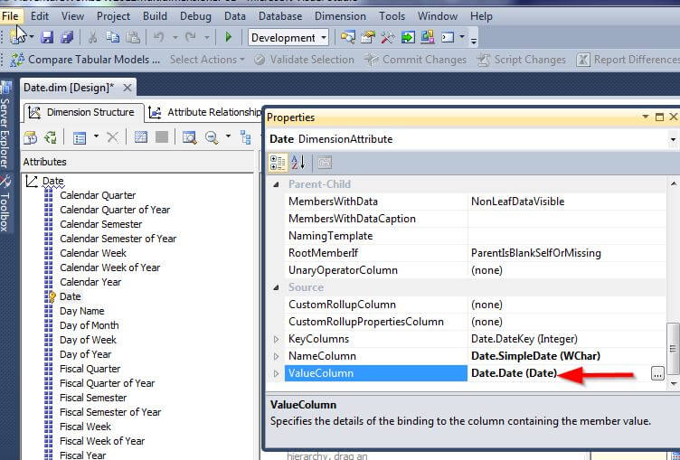
Task: Click the attributes list view icon
Action: 80,138
